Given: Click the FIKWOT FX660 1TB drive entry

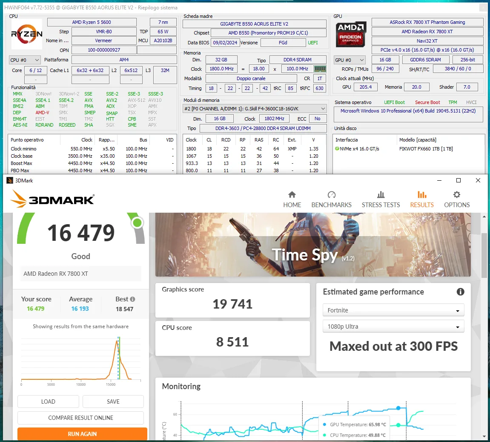Looking at the screenshot, I should [426, 149].
